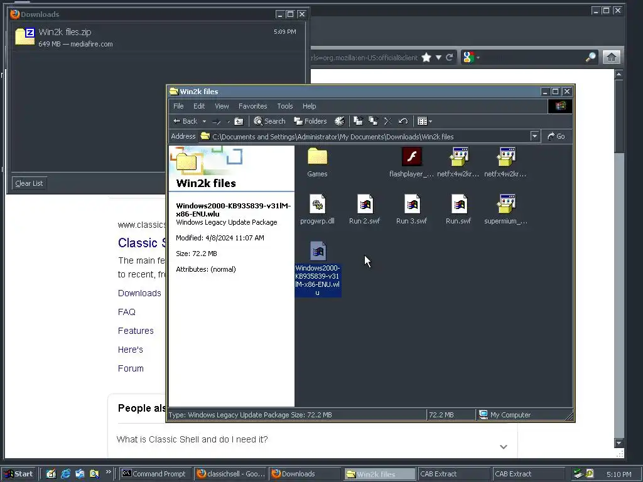Open the Google search engine dropdown

pyautogui.click(x=470, y=57)
